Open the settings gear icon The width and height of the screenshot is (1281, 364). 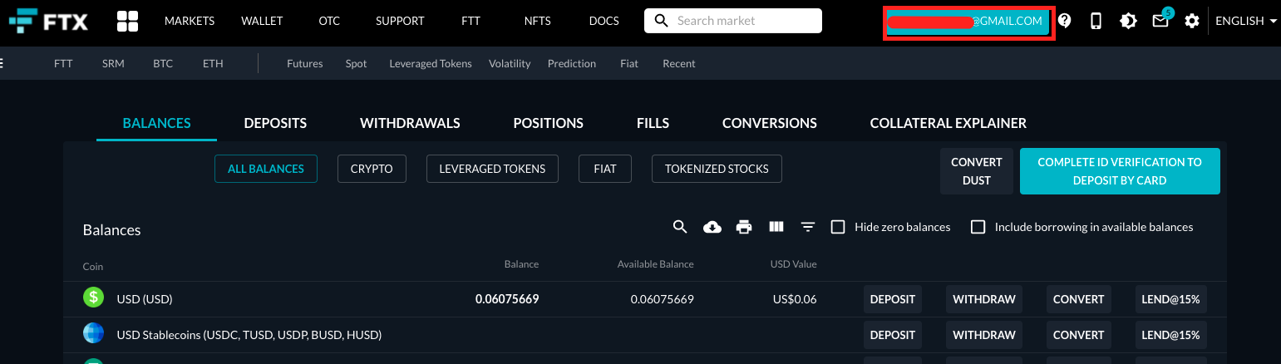(1192, 21)
